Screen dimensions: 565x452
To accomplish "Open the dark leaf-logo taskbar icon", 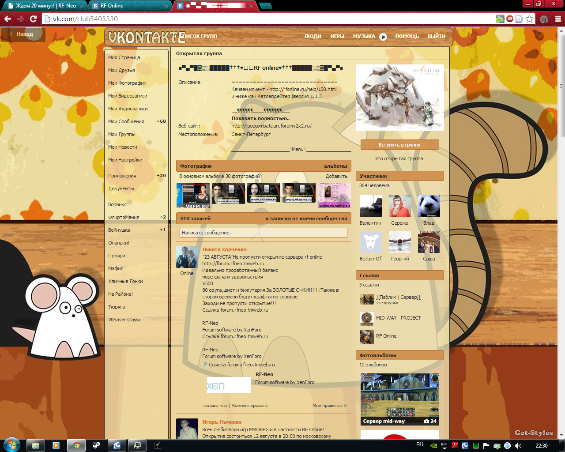I will pos(158,445).
